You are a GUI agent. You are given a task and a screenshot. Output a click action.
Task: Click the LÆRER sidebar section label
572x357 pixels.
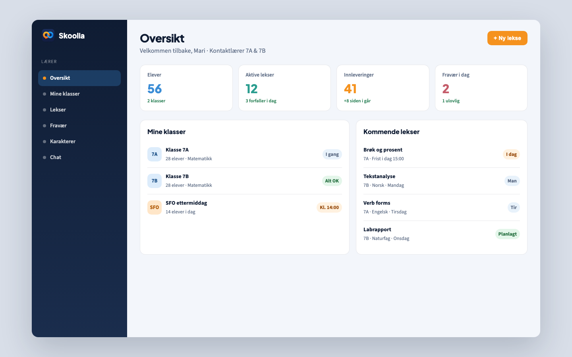coord(49,61)
